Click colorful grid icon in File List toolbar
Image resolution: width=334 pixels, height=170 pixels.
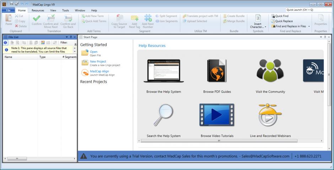click(43, 42)
